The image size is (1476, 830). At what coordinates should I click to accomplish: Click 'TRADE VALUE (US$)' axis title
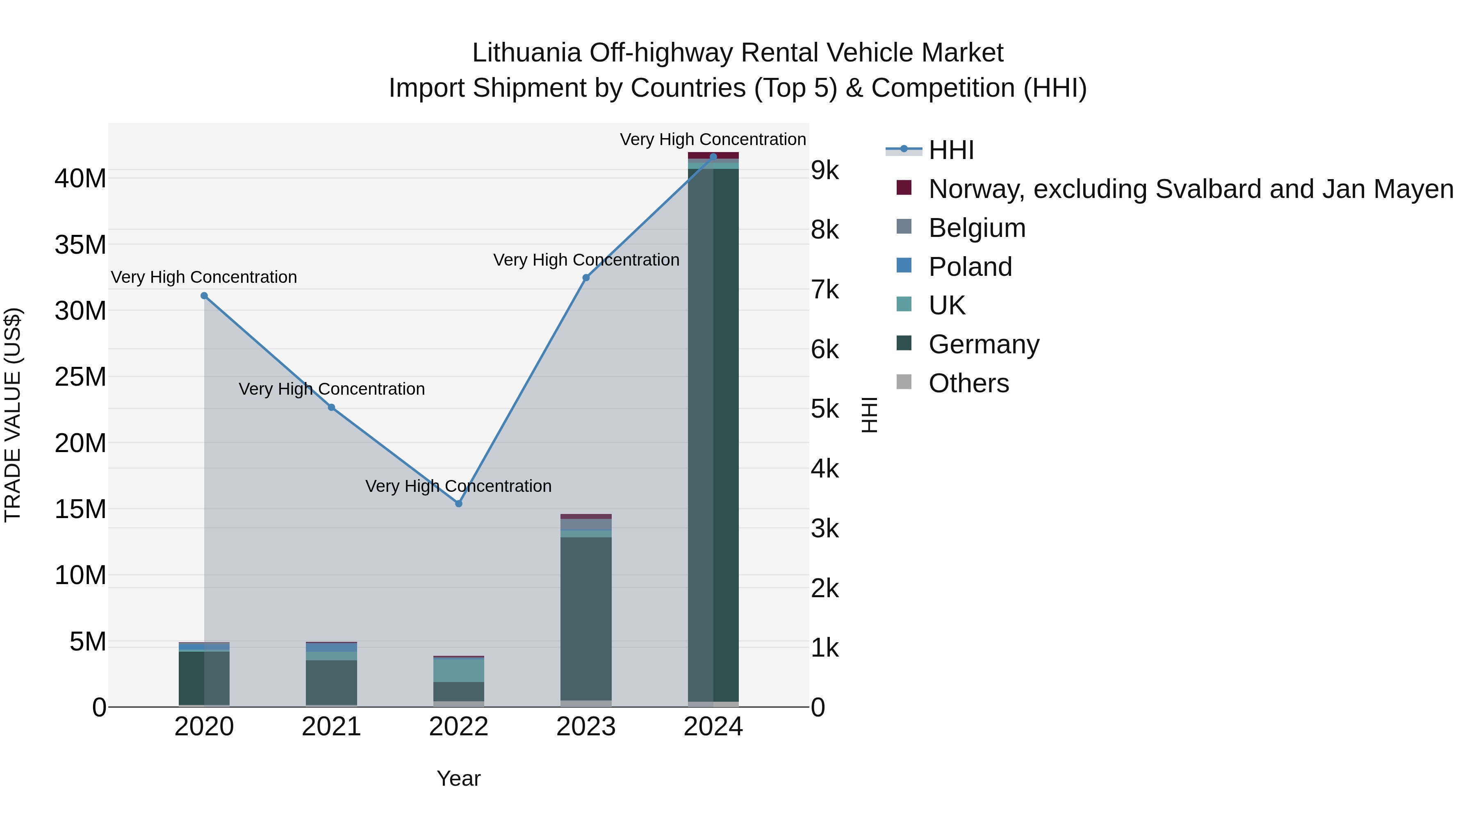coord(13,415)
